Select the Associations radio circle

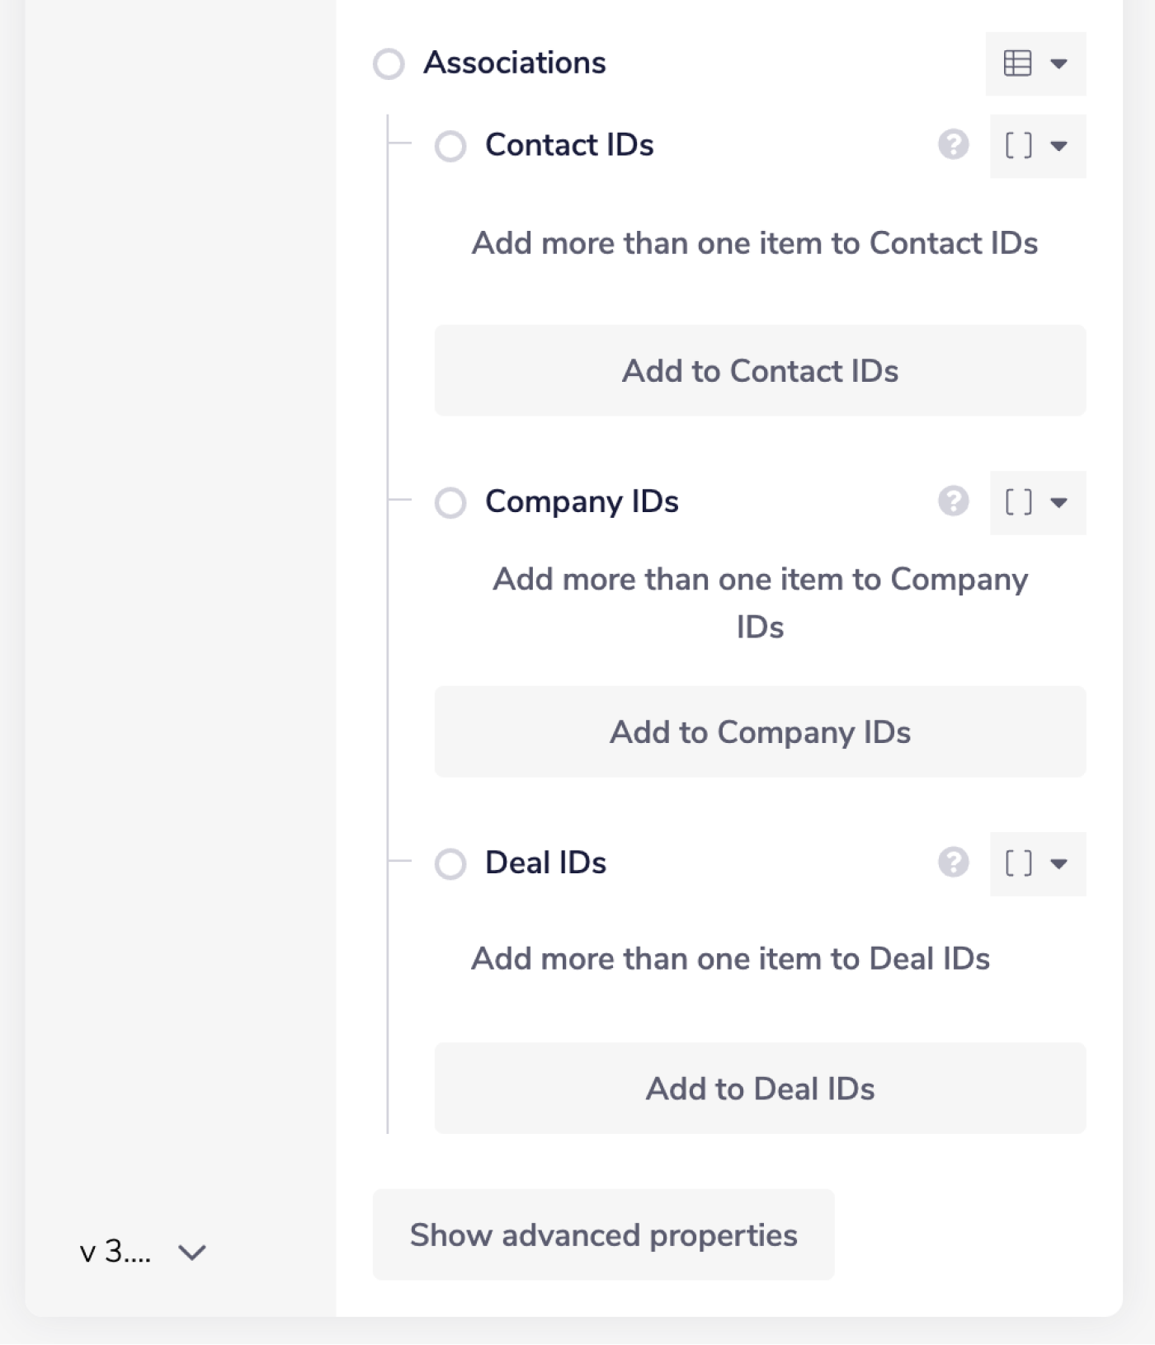point(389,63)
